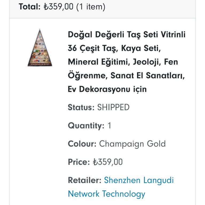Click "Network Technology" in the retailer link
Screen dimensions: 205x205
(x=107, y=194)
